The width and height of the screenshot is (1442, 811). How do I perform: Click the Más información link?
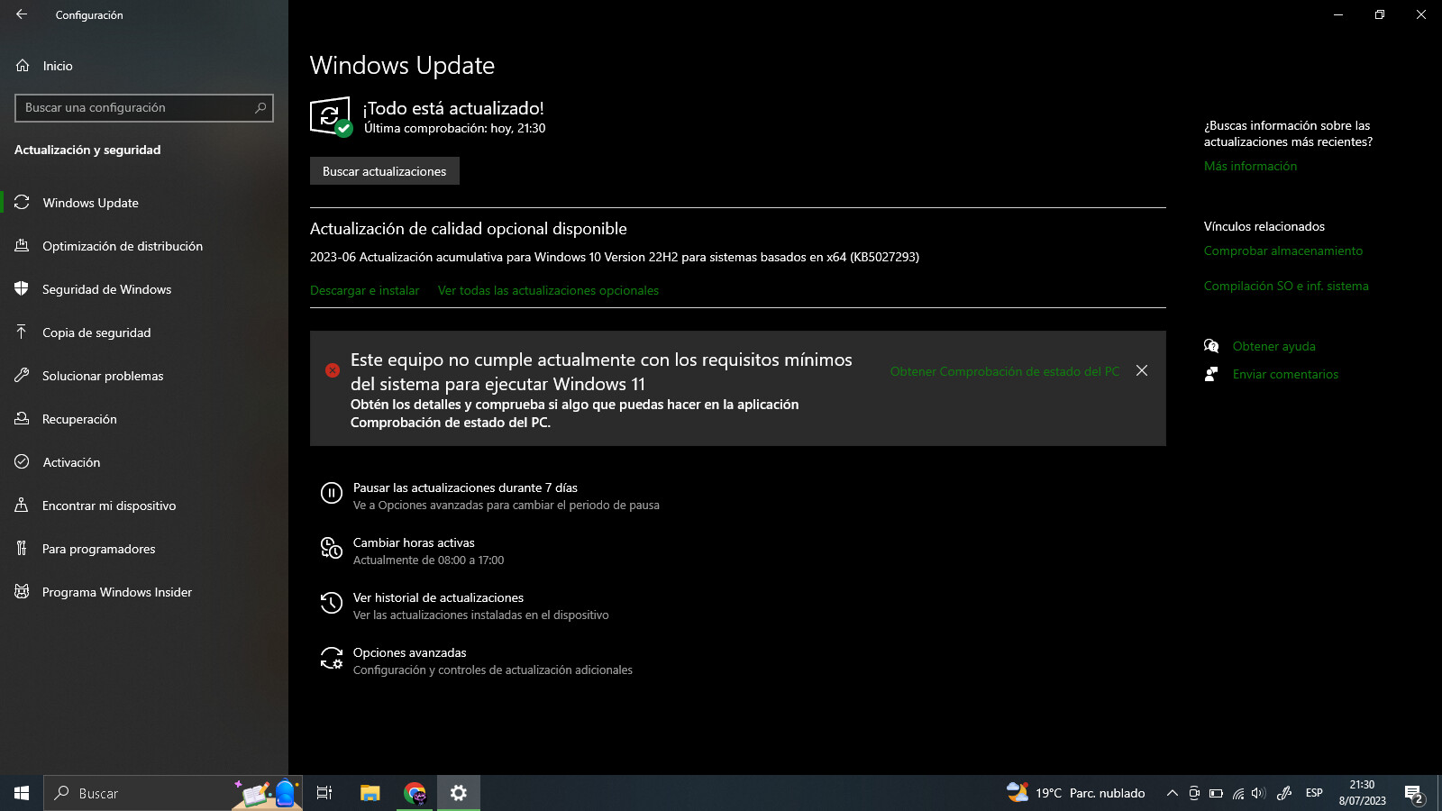click(x=1250, y=166)
